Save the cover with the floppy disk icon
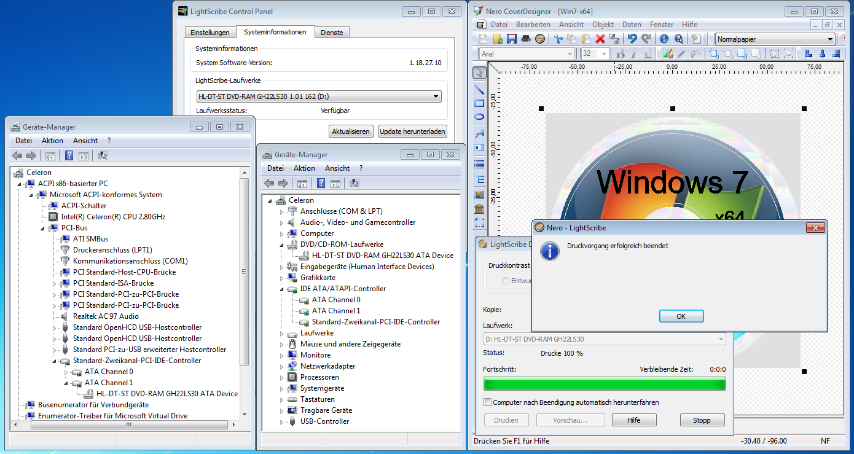This screenshot has height=454, width=854. tap(512, 39)
